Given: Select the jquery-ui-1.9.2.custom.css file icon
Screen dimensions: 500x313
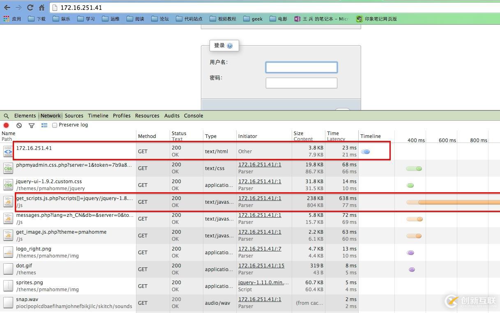Looking at the screenshot, I should [8, 185].
